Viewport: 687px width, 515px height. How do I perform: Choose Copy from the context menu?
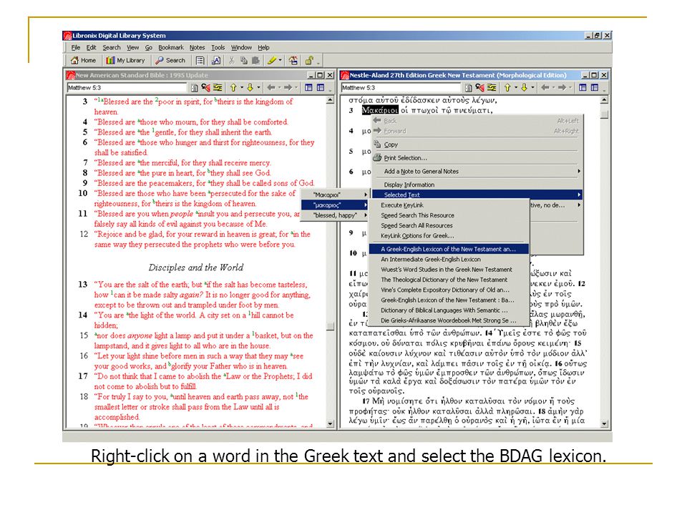[477, 144]
